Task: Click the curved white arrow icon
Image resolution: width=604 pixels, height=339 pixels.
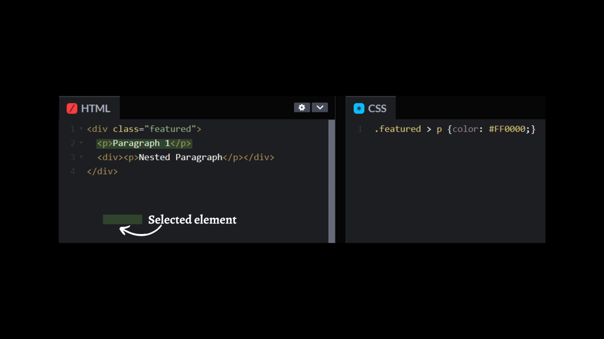Action: pos(140,231)
